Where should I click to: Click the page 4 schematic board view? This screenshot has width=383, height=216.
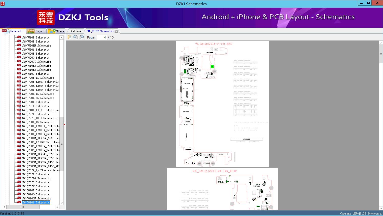click(222, 104)
